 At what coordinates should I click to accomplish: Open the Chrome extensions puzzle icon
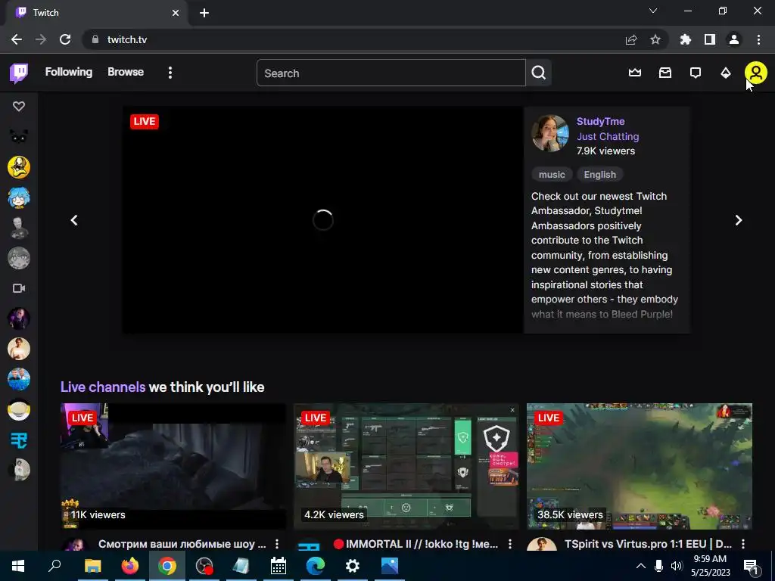pos(686,39)
